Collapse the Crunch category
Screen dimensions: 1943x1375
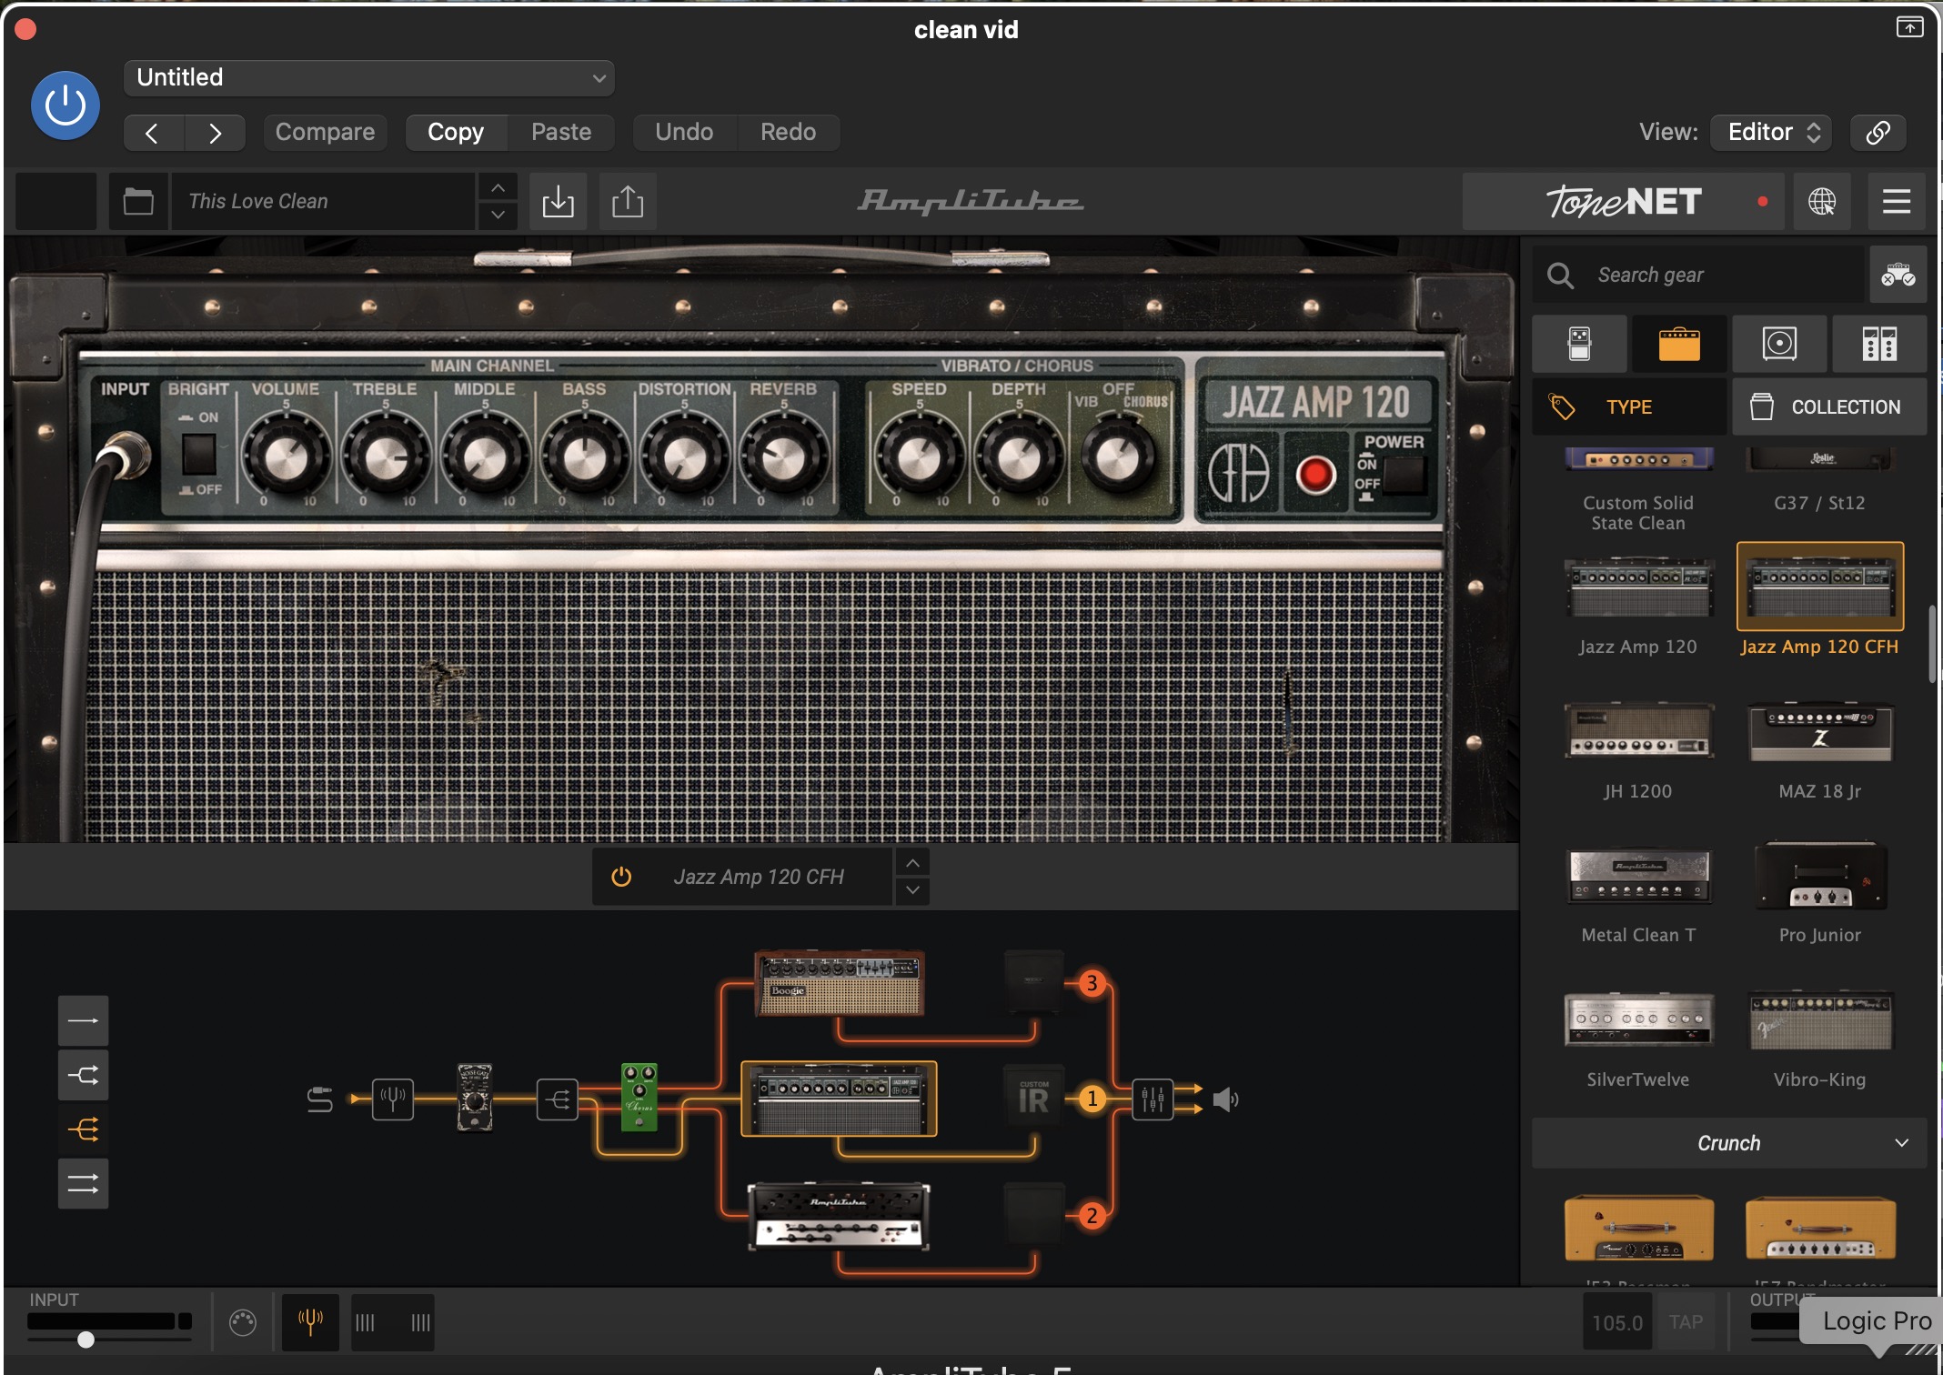pyautogui.click(x=1729, y=1143)
